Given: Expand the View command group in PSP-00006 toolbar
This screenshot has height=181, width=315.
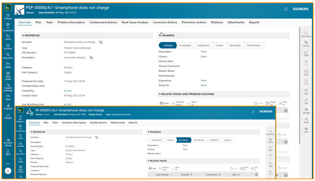Looking at the screenshot, I should click(306, 130).
